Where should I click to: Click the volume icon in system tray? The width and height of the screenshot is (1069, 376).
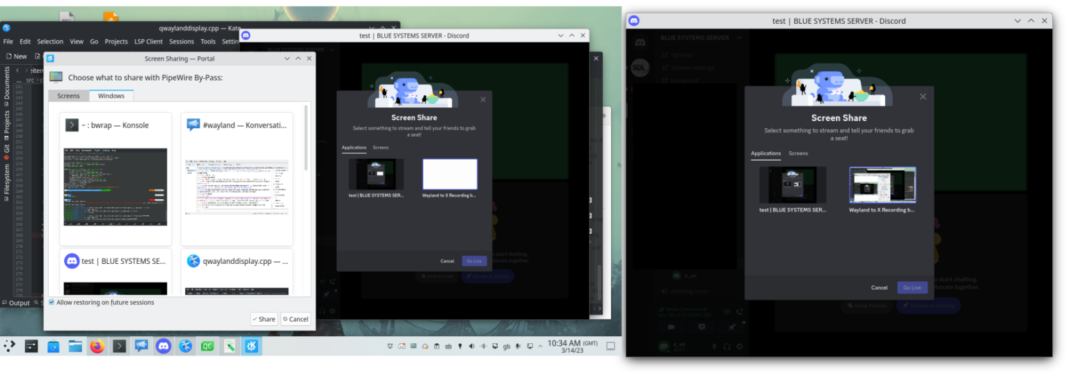point(472,346)
